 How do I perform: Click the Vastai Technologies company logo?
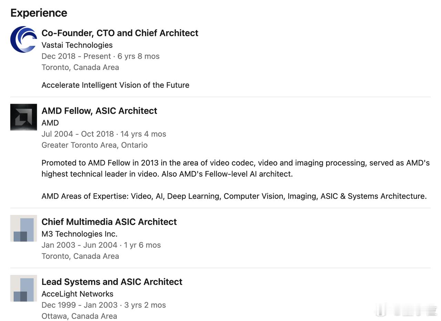click(x=23, y=39)
